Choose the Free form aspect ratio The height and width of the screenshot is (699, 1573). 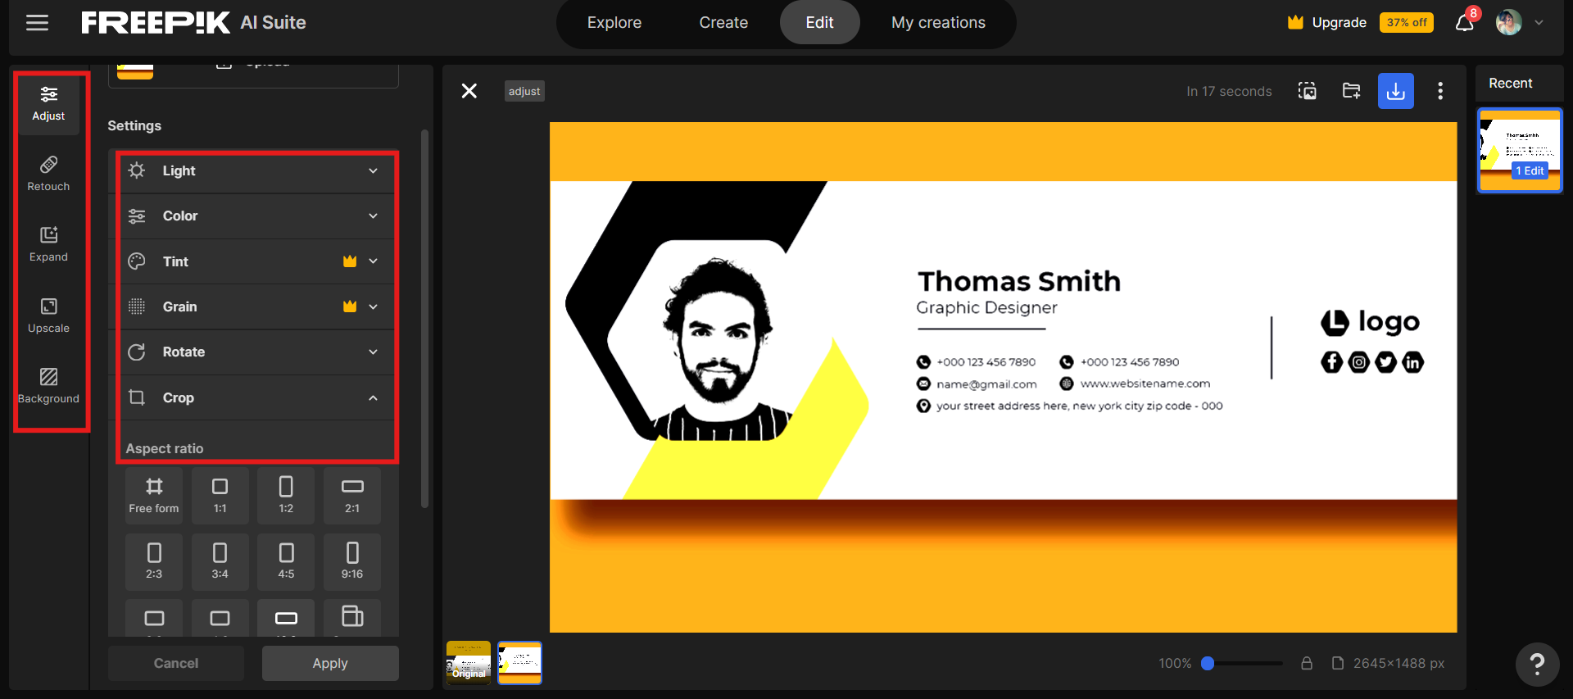154,495
